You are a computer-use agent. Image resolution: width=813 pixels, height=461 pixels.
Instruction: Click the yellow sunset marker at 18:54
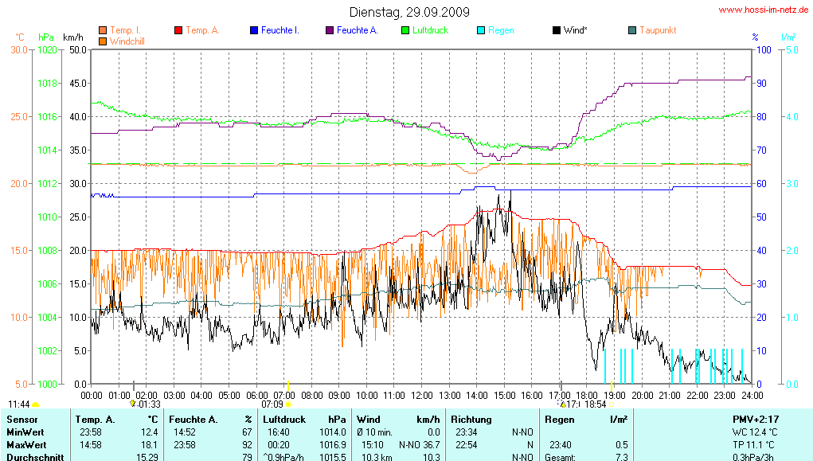pyautogui.click(x=612, y=404)
